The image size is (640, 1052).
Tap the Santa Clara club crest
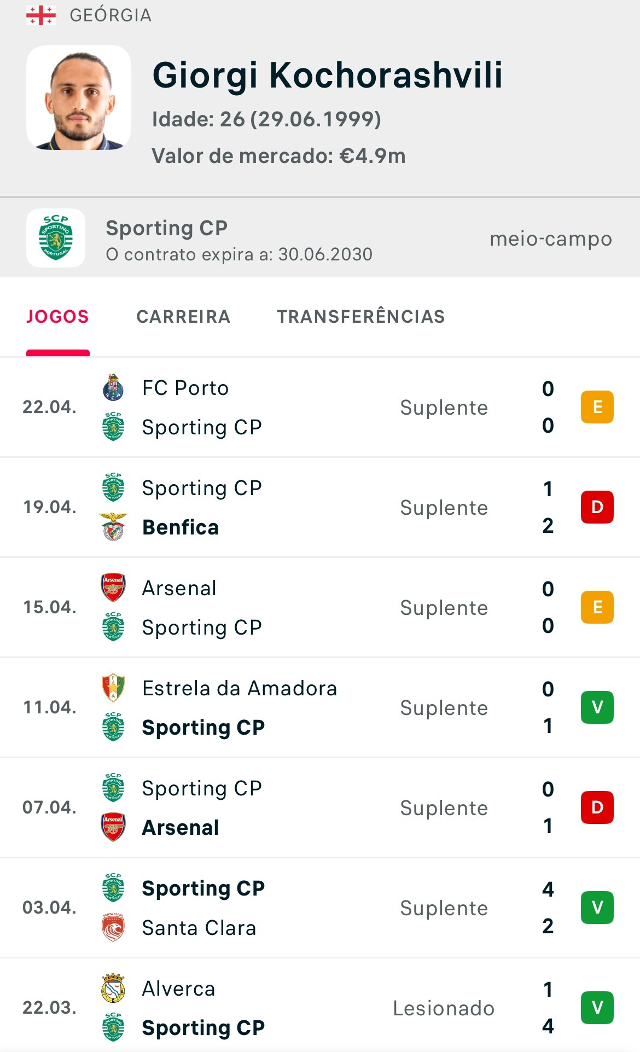pos(113,927)
